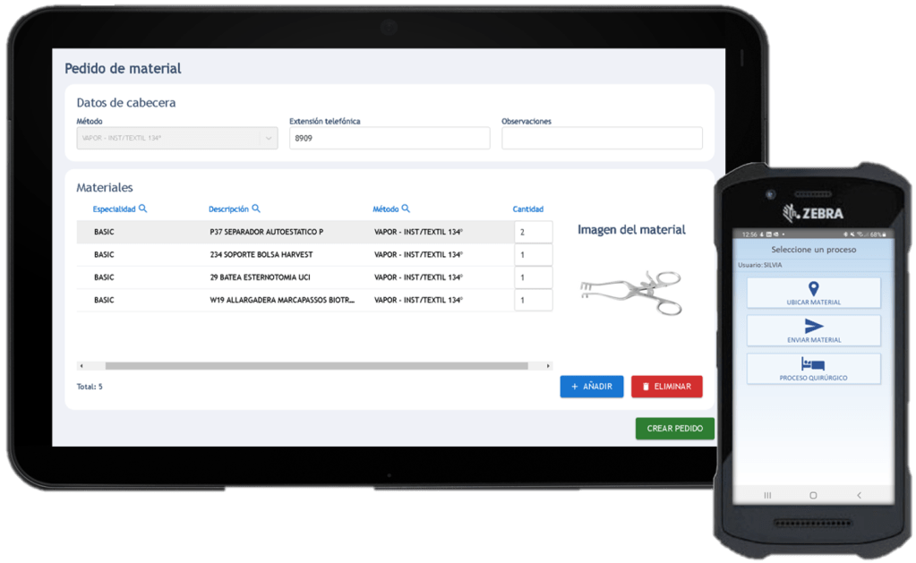The height and width of the screenshot is (563, 916).
Task: Open the Método dropdown in header data
Action: pyautogui.click(x=177, y=138)
